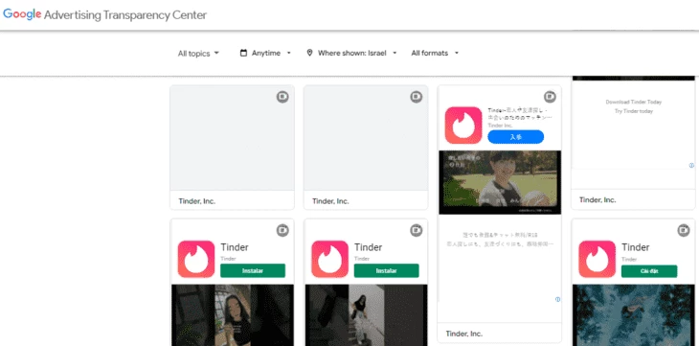Click Tinder, Inc. label under Japanese ad card

[464, 334]
